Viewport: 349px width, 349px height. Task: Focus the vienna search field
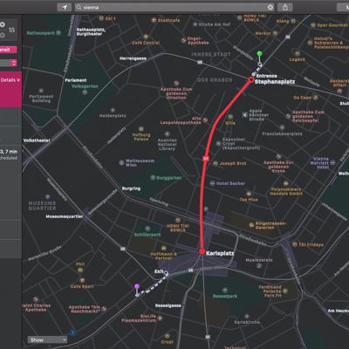(x=174, y=7)
